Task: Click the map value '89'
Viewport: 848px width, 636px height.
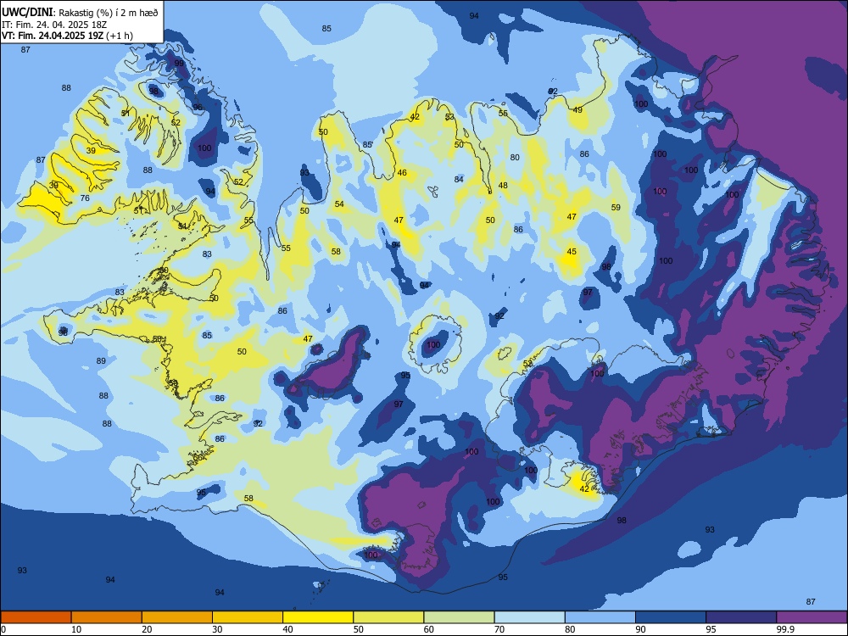Action: coord(101,361)
